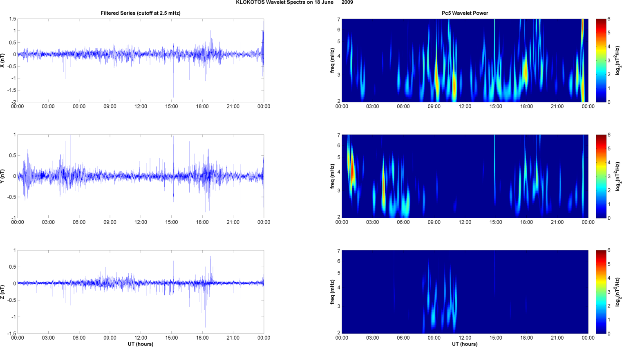Click the Z (nT) filtered time series plot
622x347 pixels.
pyautogui.click(x=141, y=292)
